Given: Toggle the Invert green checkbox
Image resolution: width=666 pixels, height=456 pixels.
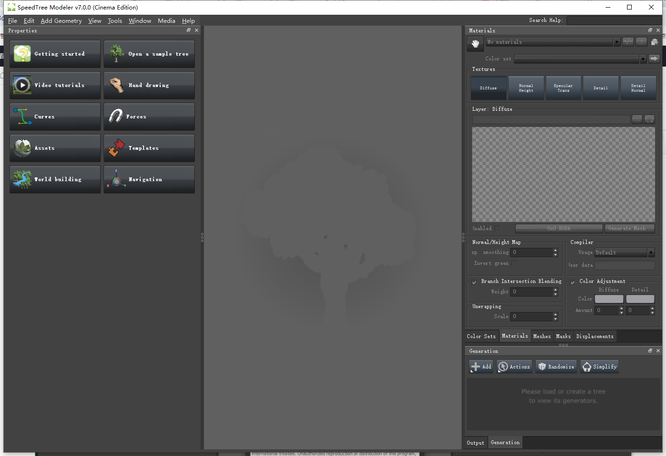Looking at the screenshot, I should [x=514, y=263].
